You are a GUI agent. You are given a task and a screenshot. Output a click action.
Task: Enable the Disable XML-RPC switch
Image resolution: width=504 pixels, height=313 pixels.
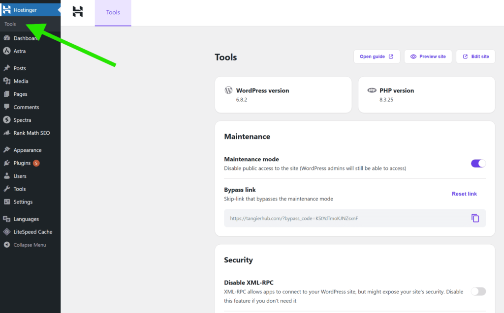pos(478,291)
